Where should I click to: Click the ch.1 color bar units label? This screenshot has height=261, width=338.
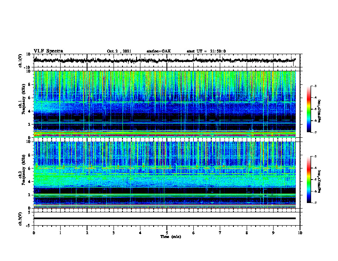[320, 111]
